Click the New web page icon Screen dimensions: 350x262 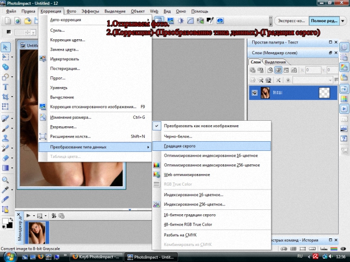[18, 21]
